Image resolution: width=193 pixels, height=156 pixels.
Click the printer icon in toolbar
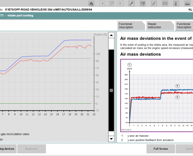coord(187,4)
